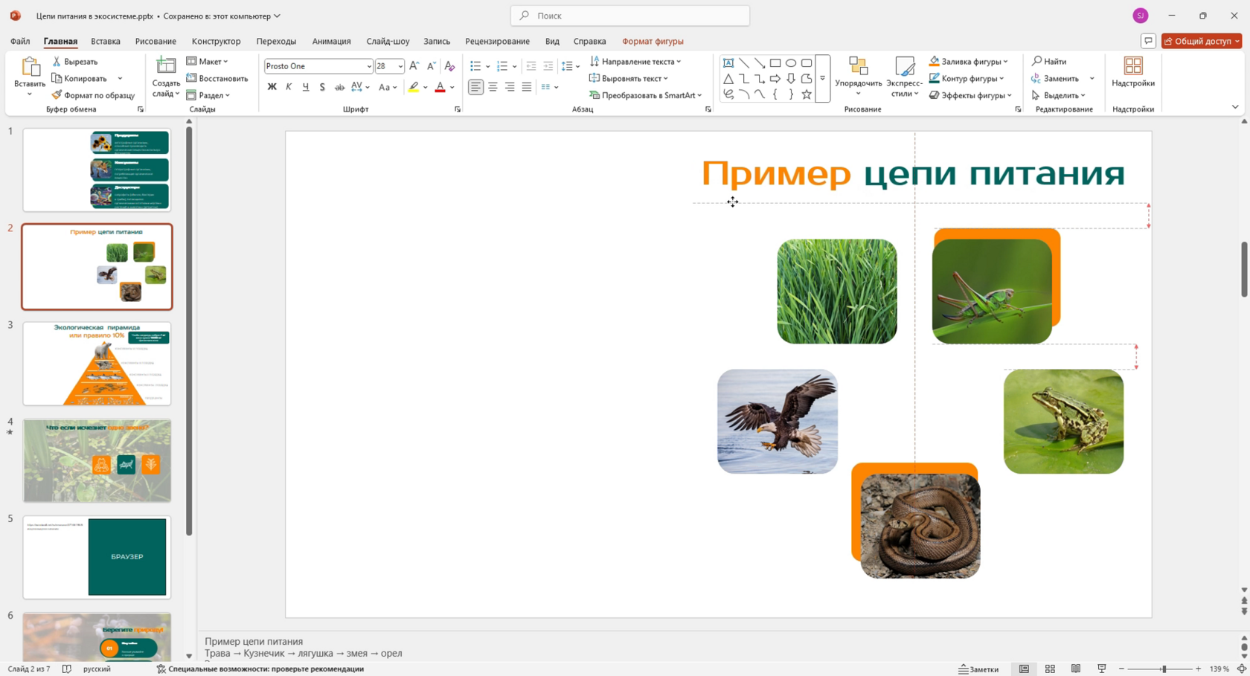Open the Find tool with magnifier icon
Image resolution: width=1250 pixels, height=676 pixels.
click(1050, 62)
